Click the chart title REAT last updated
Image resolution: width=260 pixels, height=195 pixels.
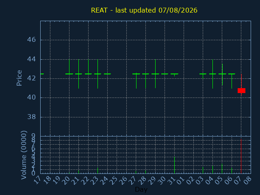(x=144, y=10)
